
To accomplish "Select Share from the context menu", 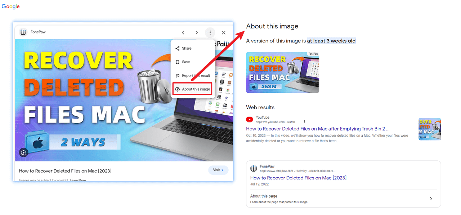I will point(193,48).
